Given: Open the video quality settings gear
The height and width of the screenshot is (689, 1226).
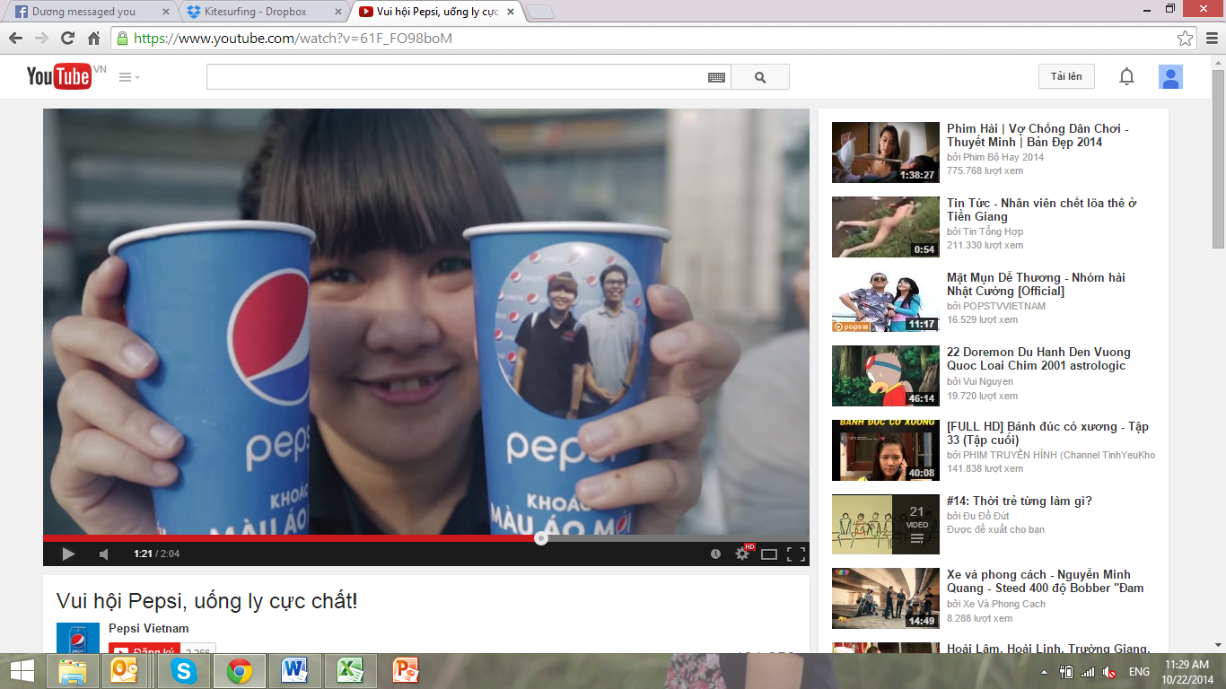Looking at the screenshot, I should click(742, 554).
